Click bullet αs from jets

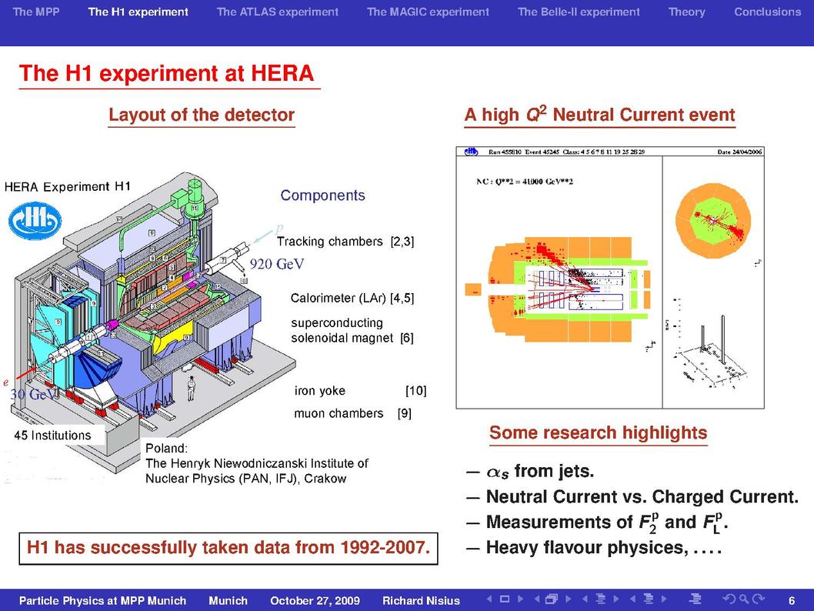click(540, 472)
